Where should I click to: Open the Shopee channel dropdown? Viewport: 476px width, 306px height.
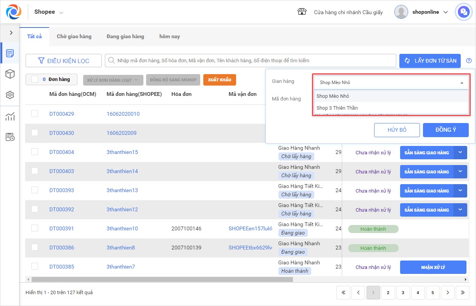click(x=49, y=12)
